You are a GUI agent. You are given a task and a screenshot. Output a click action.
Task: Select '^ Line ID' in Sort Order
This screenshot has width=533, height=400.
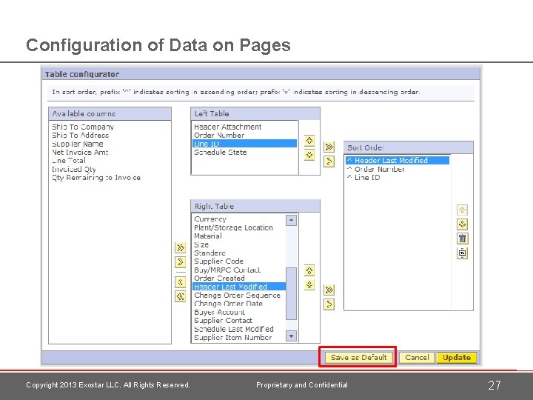pyautogui.click(x=363, y=178)
